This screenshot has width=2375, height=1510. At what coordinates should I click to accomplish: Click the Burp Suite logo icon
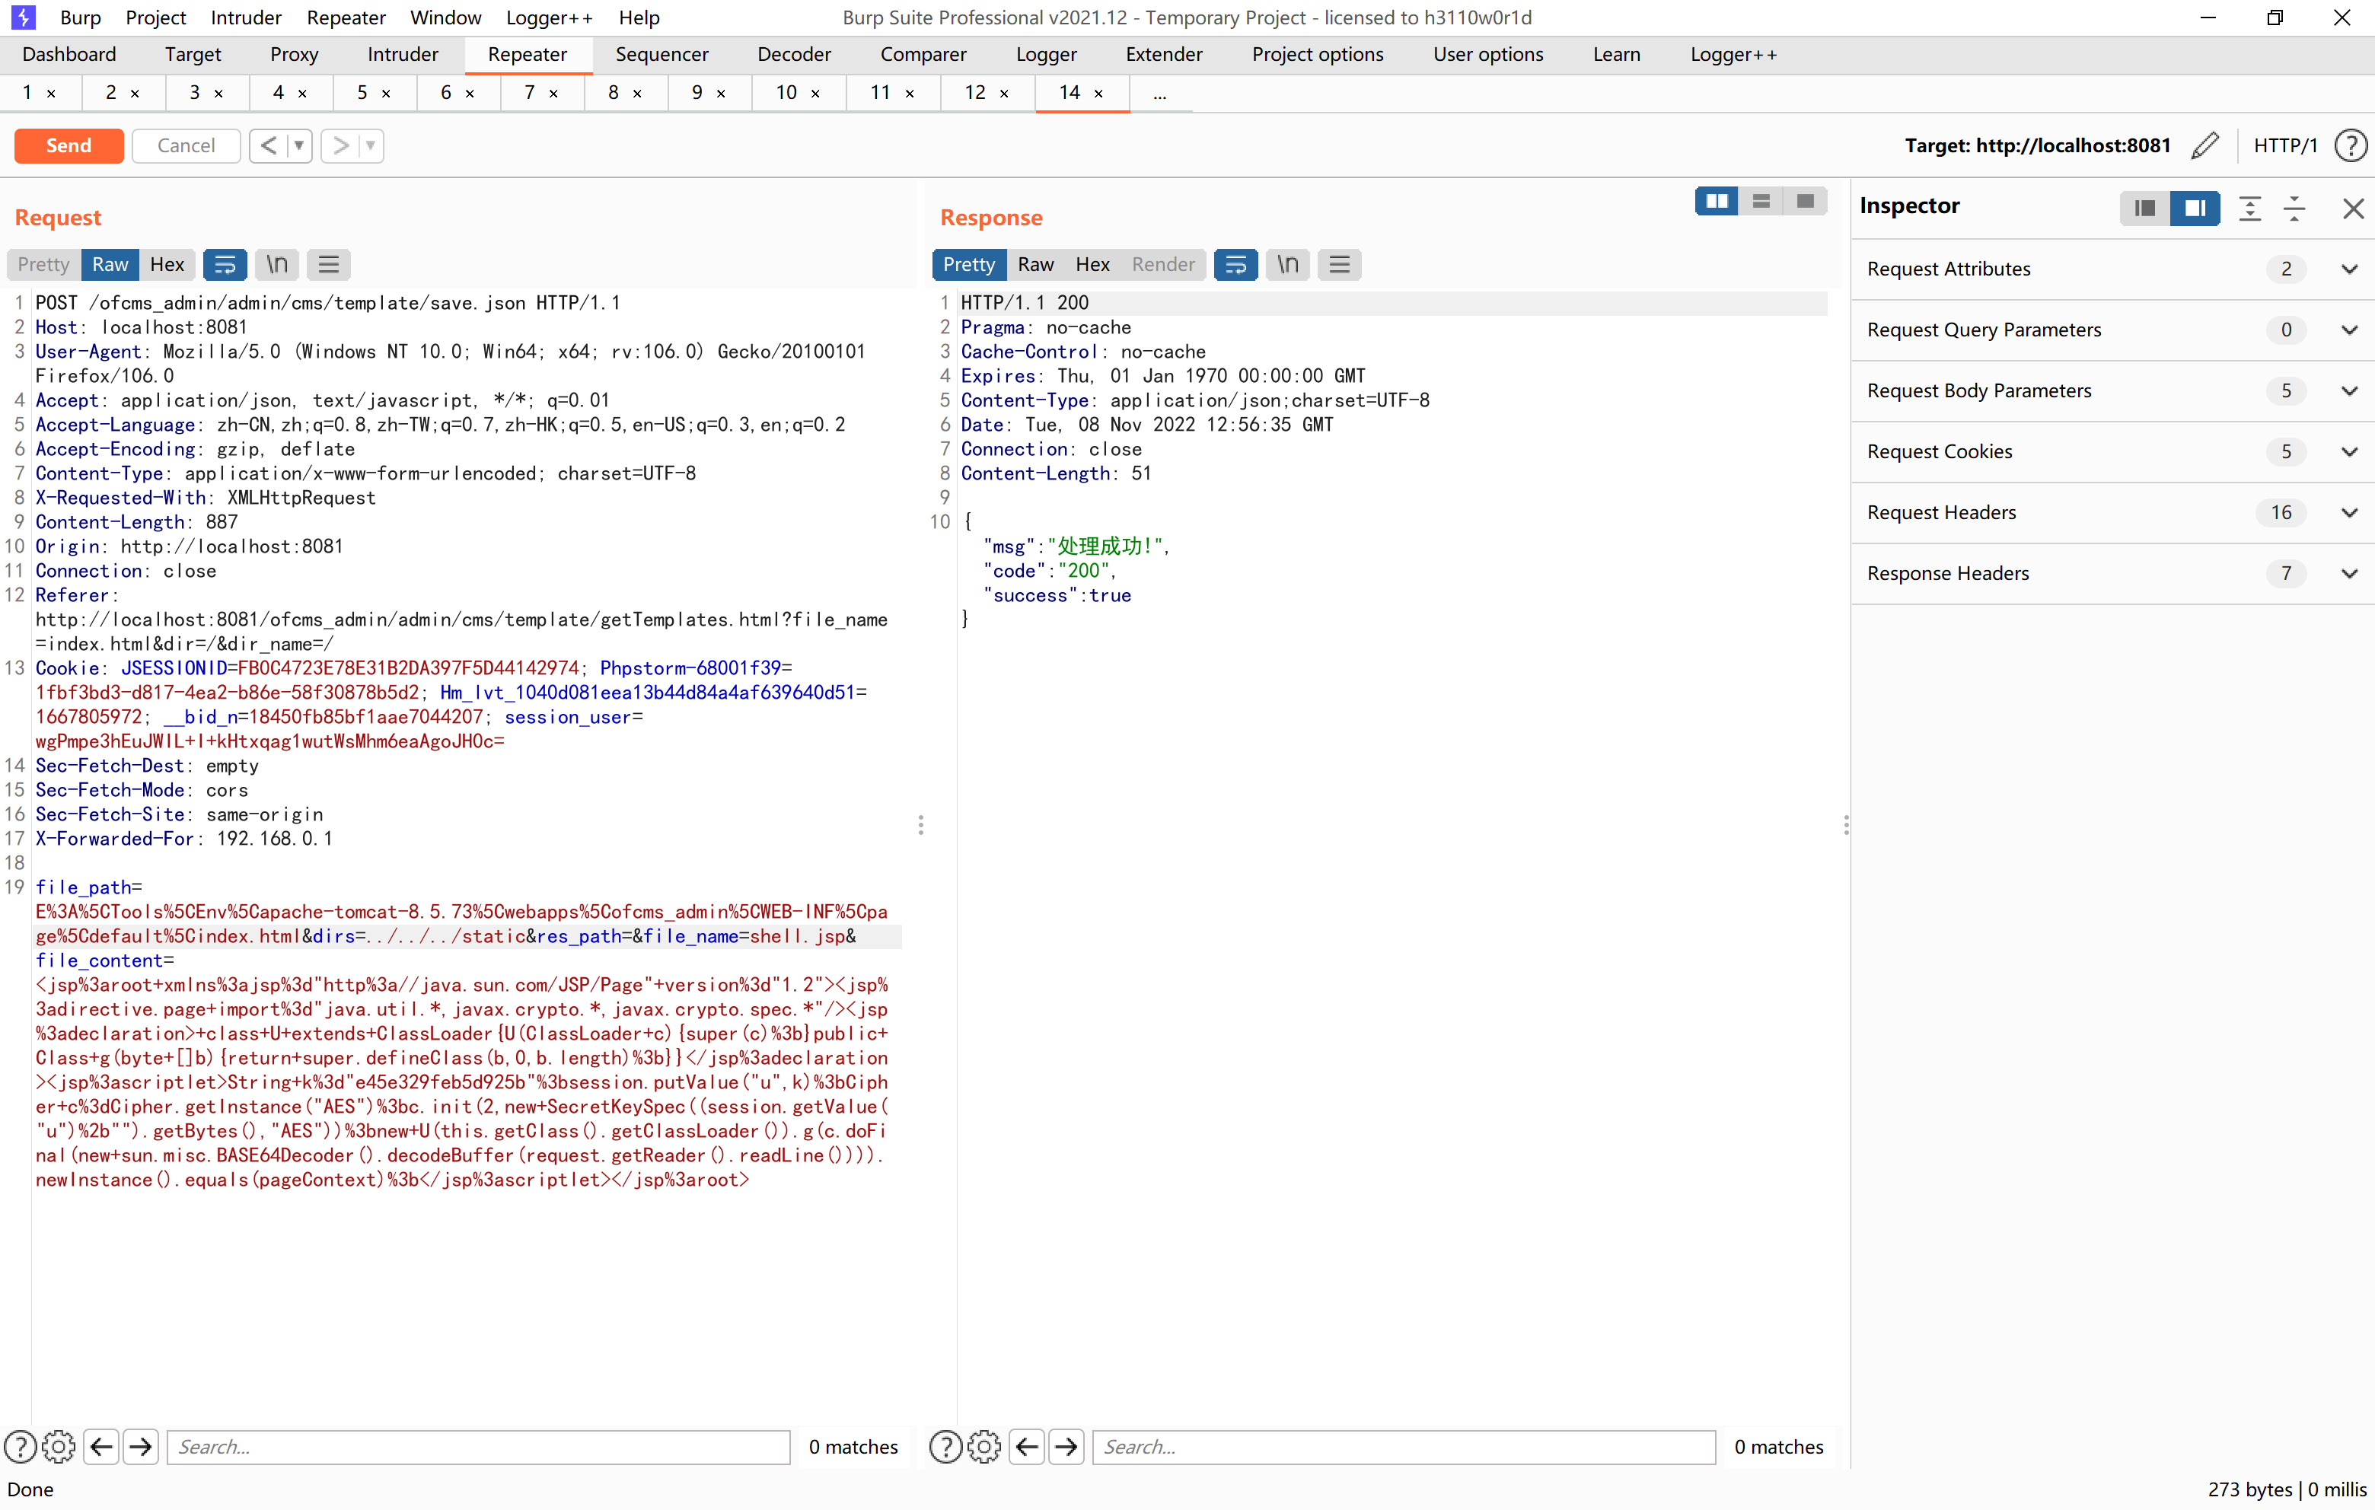pyautogui.click(x=22, y=17)
